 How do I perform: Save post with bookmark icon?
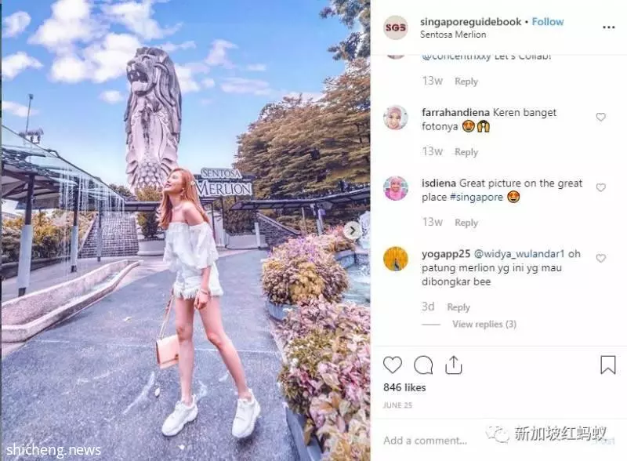point(608,365)
